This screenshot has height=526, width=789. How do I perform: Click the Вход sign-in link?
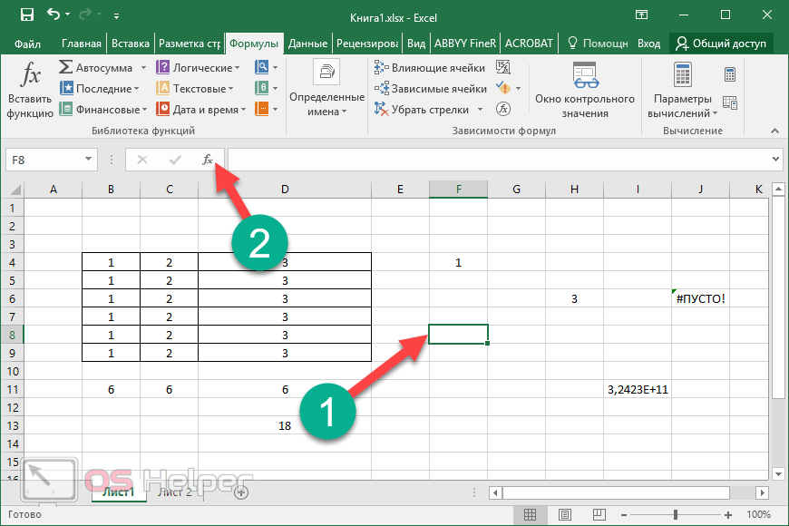tap(648, 43)
